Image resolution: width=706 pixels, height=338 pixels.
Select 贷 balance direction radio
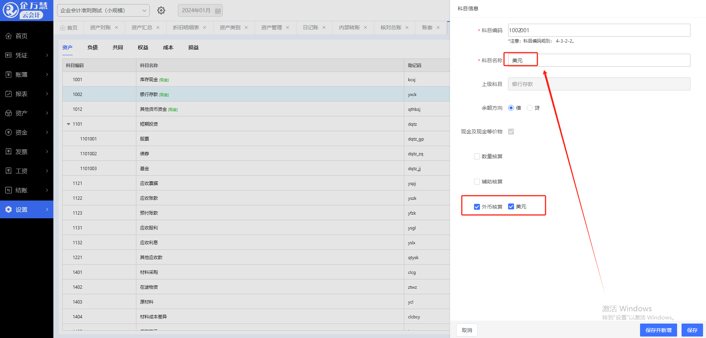coord(530,108)
